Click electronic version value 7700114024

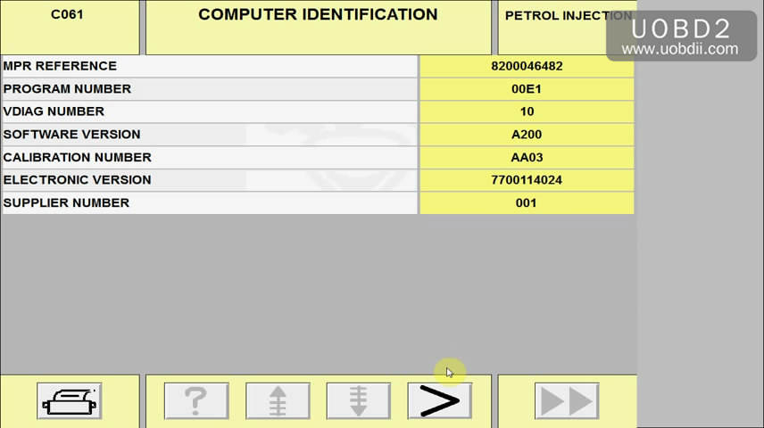coord(527,180)
